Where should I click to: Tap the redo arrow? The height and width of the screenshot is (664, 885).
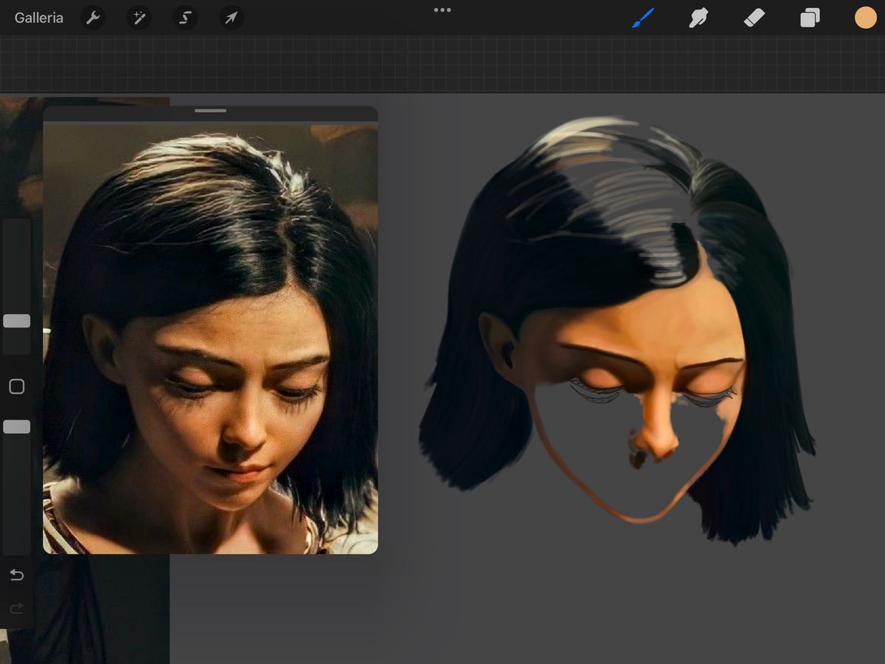(16, 609)
